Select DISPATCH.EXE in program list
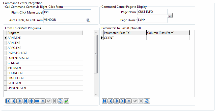Viewport: 215px width, 111px height. tap(45, 53)
